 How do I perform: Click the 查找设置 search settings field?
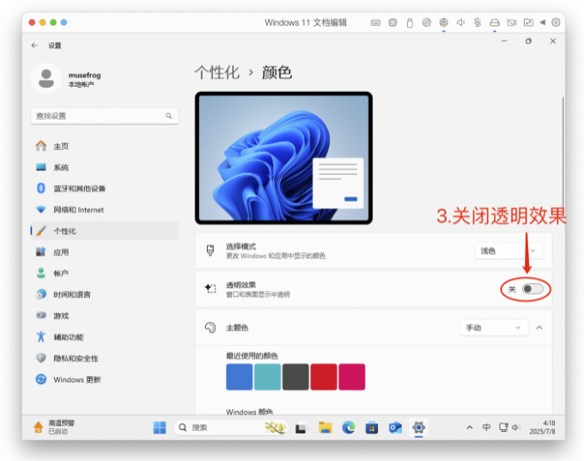[x=105, y=116]
